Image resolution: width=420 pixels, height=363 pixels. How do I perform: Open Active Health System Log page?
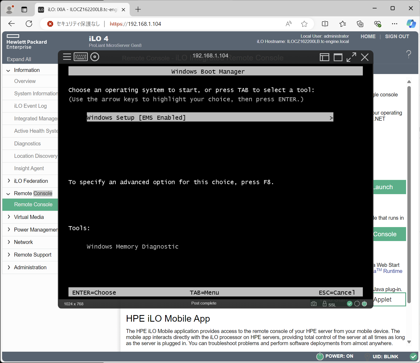pyautogui.click(x=36, y=131)
